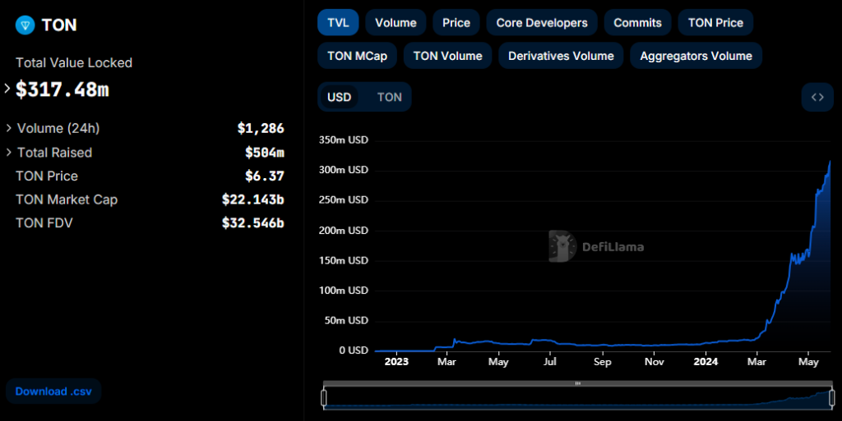
Task: Enable Derivatives Volume on chart
Action: (x=561, y=56)
